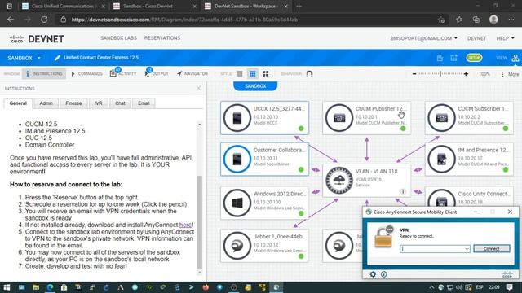This screenshot has height=293, width=522.
Task: Click the browser back arrow
Action: pos(11,20)
